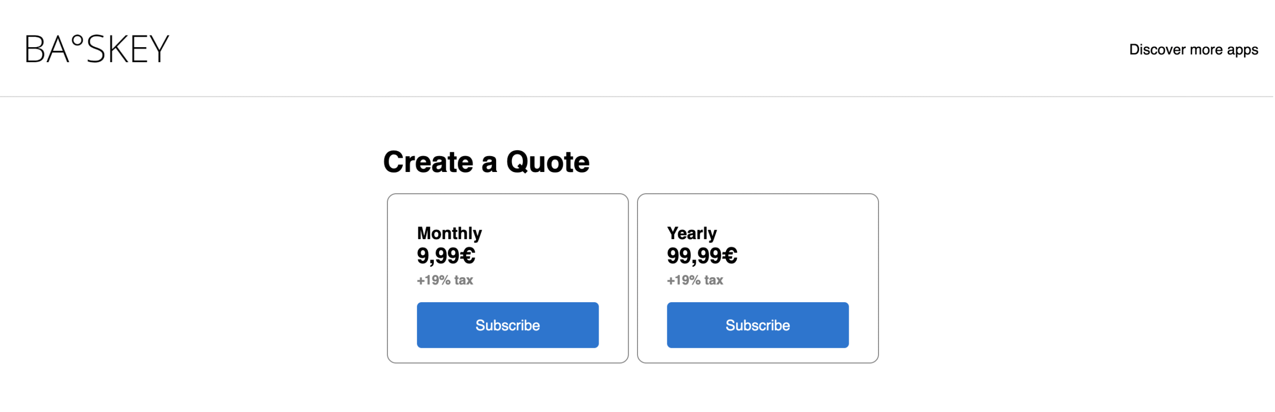The width and height of the screenshot is (1275, 412).
Task: Click the word Quote in the heading
Action: point(547,162)
